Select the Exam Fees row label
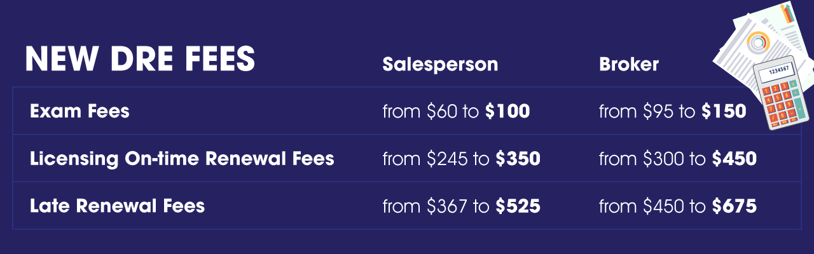 (79, 112)
